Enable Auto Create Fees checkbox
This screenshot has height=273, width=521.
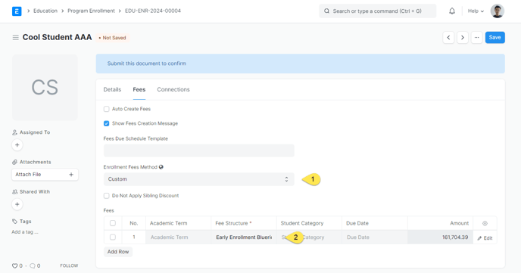pyautogui.click(x=106, y=109)
